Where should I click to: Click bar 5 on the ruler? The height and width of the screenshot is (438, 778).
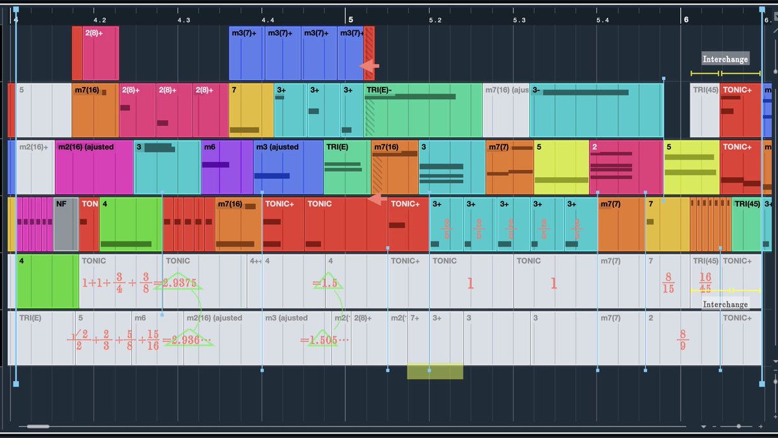point(350,20)
